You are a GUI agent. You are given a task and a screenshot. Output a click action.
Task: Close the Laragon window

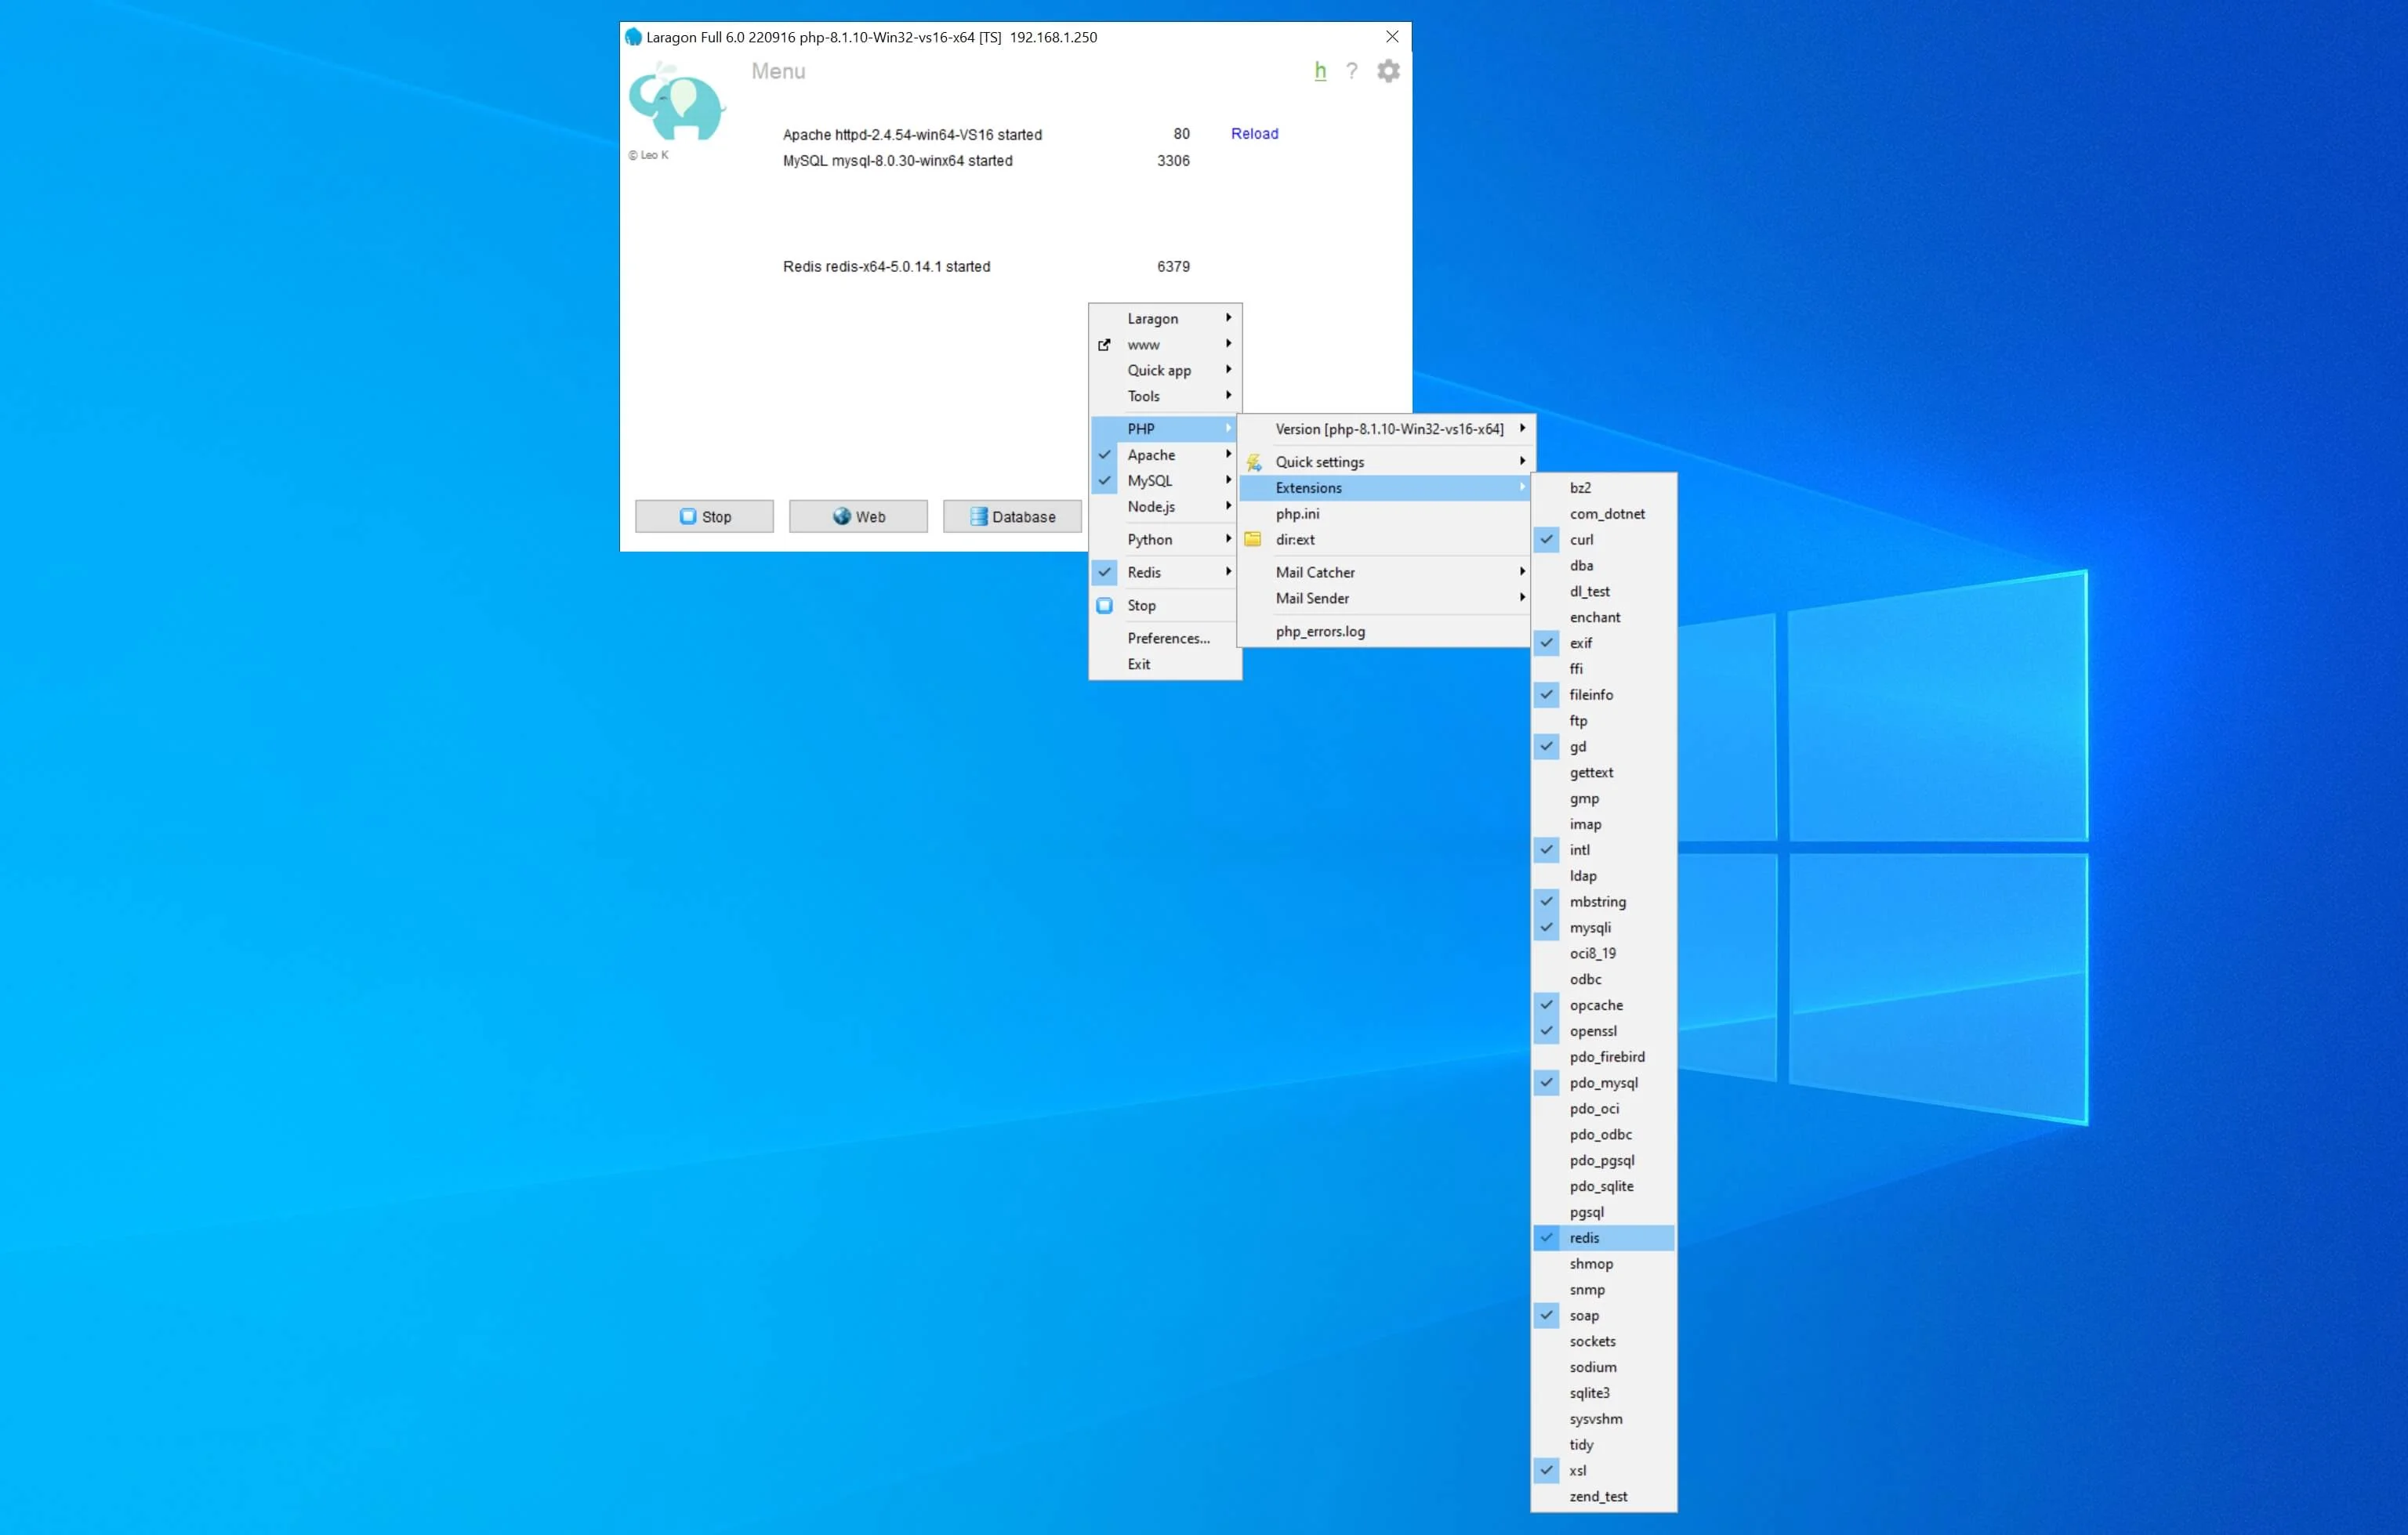coord(1392,37)
